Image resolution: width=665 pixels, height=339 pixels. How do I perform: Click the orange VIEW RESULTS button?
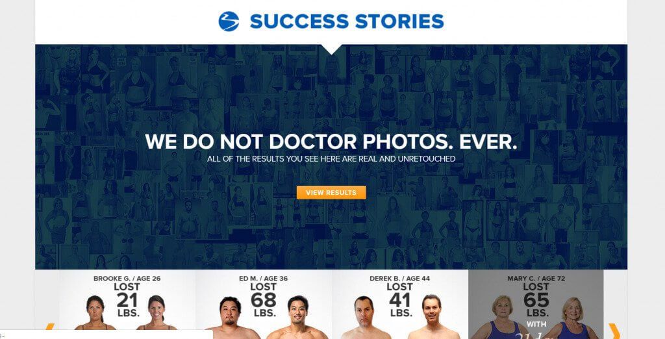[x=331, y=193]
